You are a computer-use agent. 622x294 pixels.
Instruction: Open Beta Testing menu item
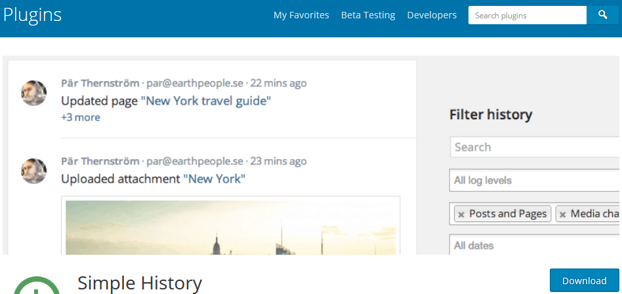(368, 16)
